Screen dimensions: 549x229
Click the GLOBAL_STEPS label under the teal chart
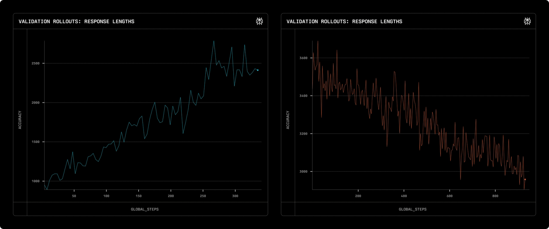click(145, 209)
